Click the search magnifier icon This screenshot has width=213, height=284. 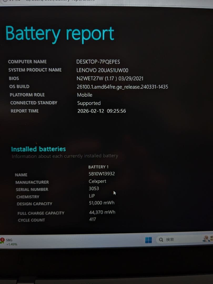[x=161, y=240]
